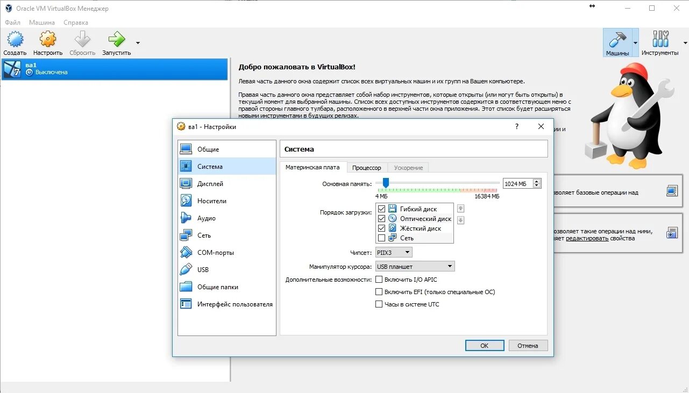The image size is (689, 393).
Task: Open the Общие папки shared folders category
Action: tap(227, 287)
